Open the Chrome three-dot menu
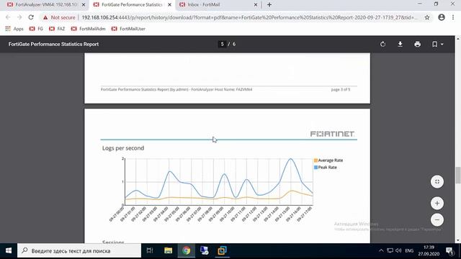This screenshot has height=259, width=461. pyautogui.click(x=453, y=17)
